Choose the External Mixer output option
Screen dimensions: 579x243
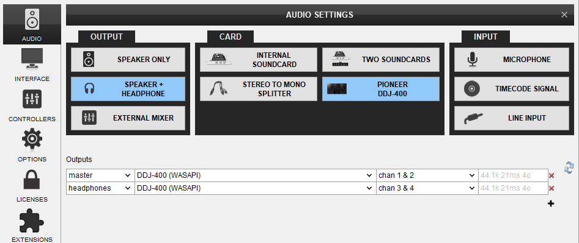tap(128, 118)
